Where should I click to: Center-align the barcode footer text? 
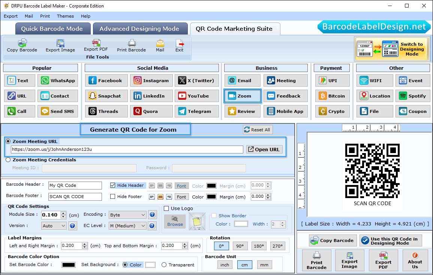[x=160, y=197]
